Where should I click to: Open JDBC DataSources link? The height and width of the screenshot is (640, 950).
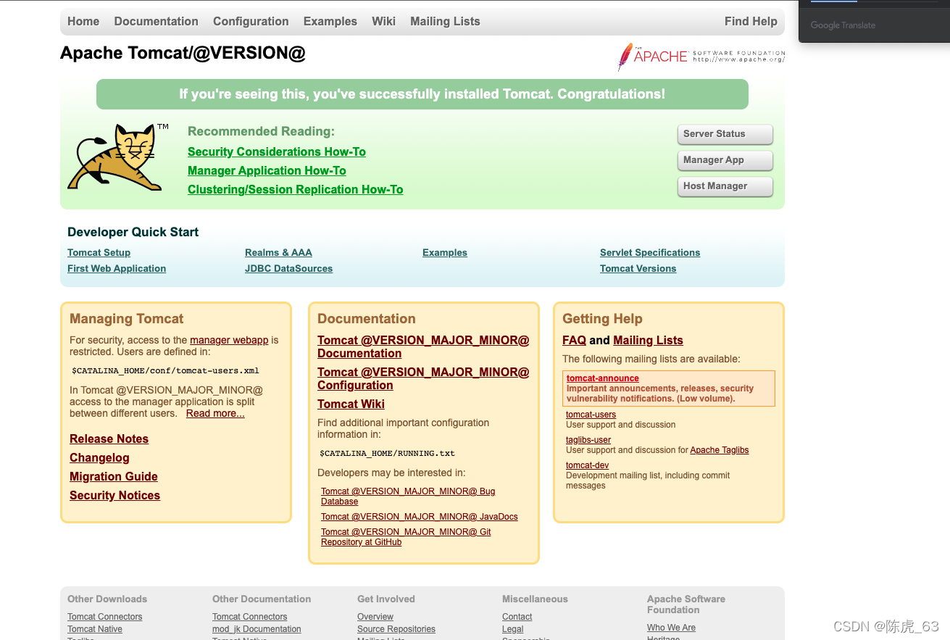pos(288,268)
